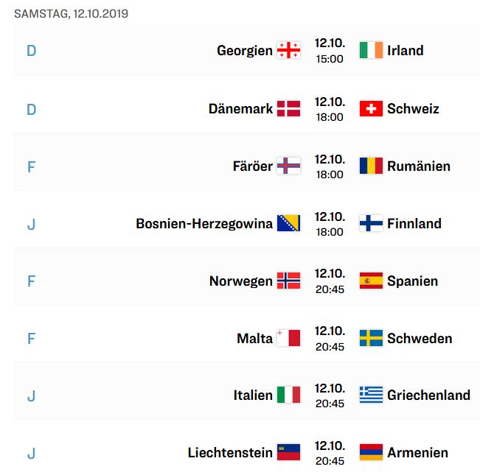Open the Rumänien team link
The height and width of the screenshot is (475, 480).
coord(419,166)
